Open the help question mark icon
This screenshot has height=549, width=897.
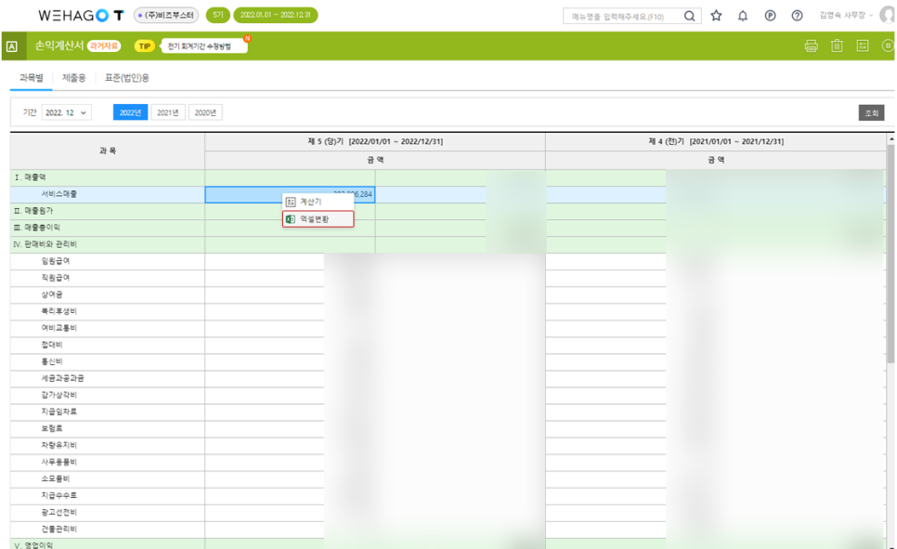[797, 16]
